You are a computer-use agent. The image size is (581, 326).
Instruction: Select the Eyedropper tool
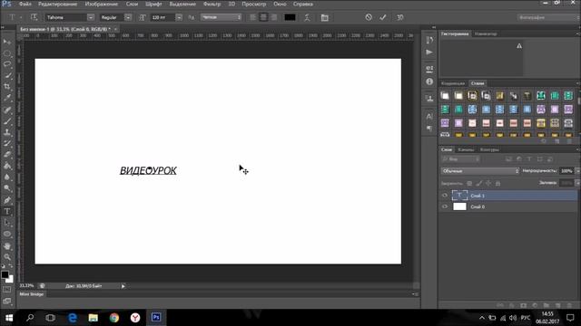pos(7,98)
